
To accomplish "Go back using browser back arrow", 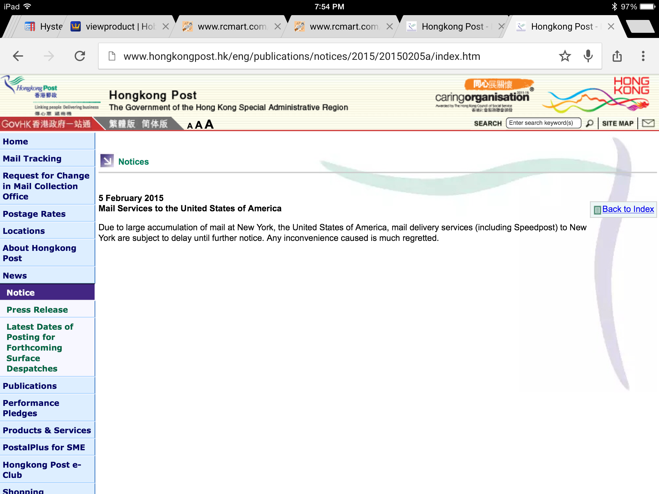I will 18,56.
